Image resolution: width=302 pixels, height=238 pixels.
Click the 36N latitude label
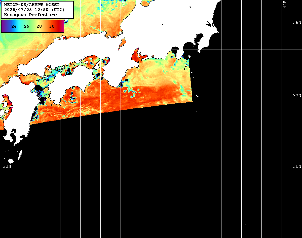tap(297, 22)
